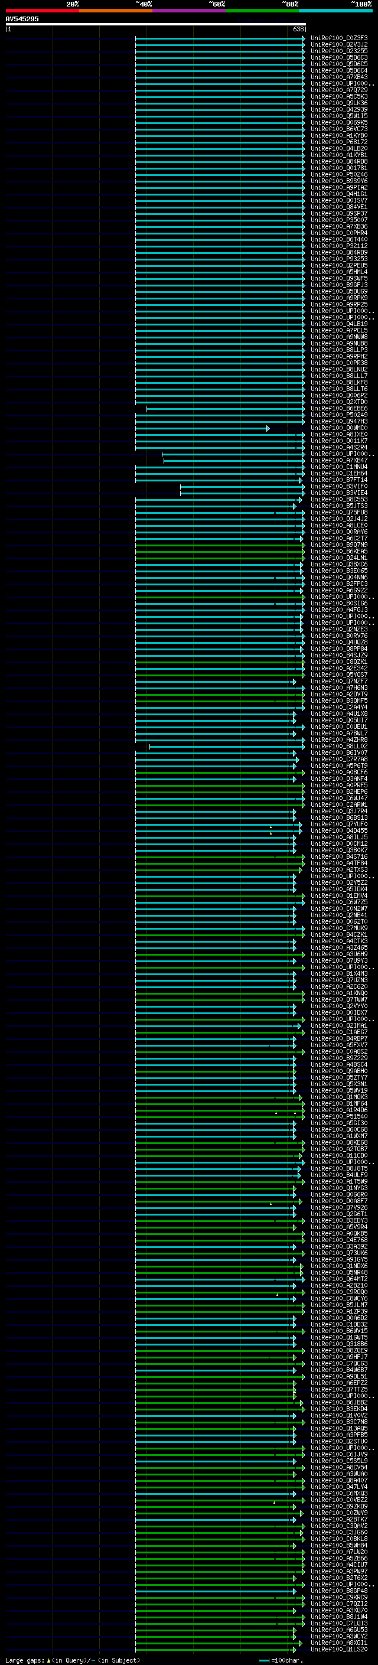
Task: Select hit label UniRef100_B0SIG6
Action: [x=338, y=604]
